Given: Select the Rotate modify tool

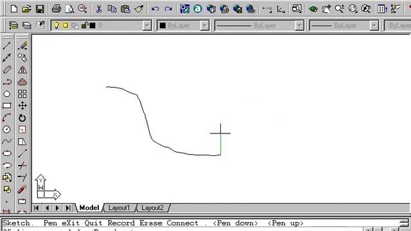Looking at the screenshot, I should point(22,118).
